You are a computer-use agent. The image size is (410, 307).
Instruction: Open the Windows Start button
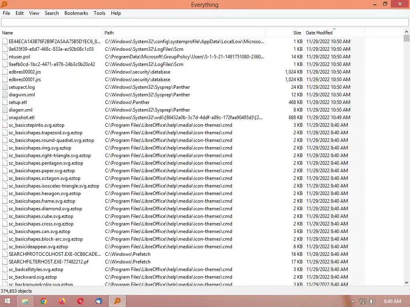(x=7, y=301)
